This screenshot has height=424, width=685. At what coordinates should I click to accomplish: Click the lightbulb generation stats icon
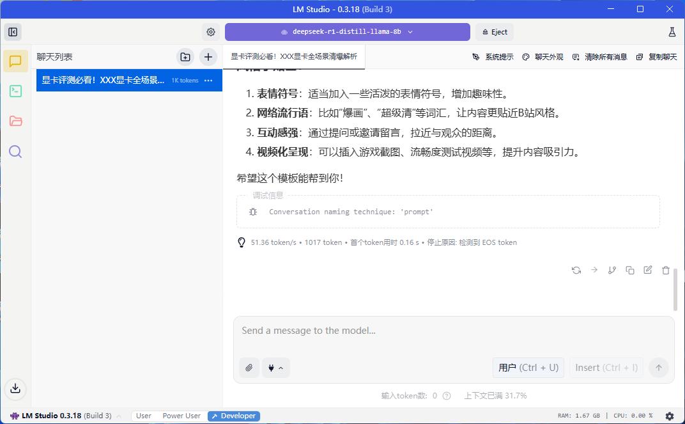(241, 242)
